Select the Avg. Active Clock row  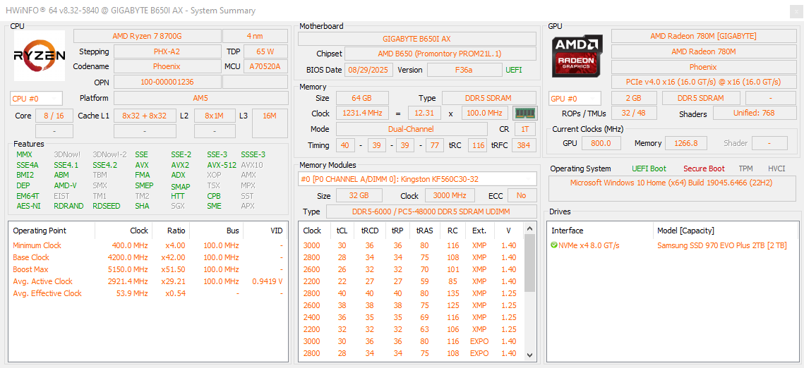(148, 281)
